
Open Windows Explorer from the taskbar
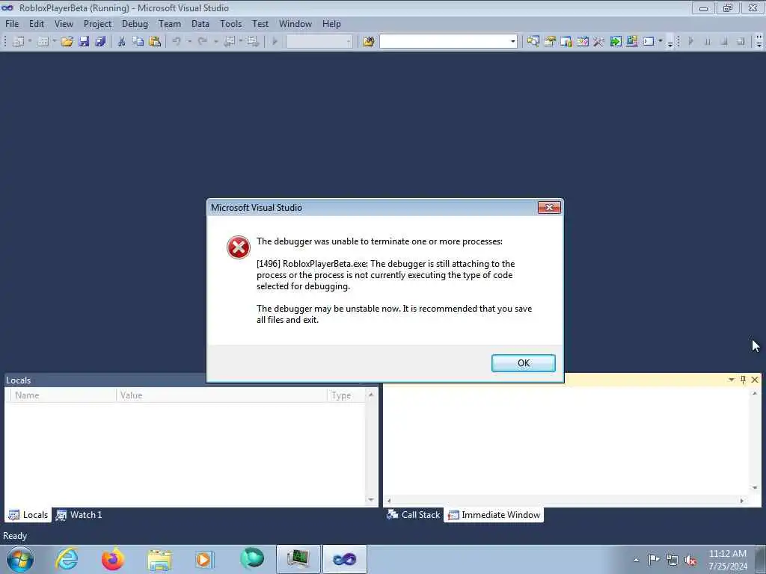(x=159, y=559)
